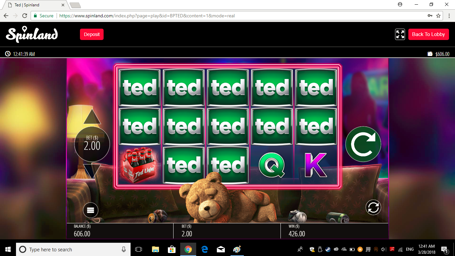Click the Win value 426.00
The height and width of the screenshot is (256, 455).
(297, 234)
